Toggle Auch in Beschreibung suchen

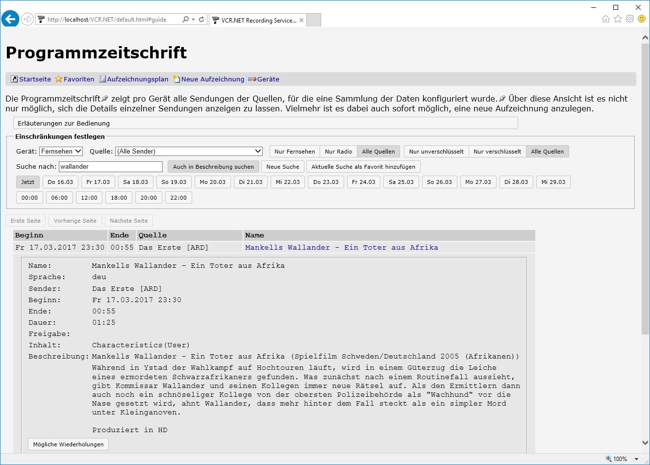pyautogui.click(x=213, y=167)
